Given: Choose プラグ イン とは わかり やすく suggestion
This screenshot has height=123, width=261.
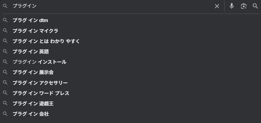Looking at the screenshot, I should tap(46, 41).
